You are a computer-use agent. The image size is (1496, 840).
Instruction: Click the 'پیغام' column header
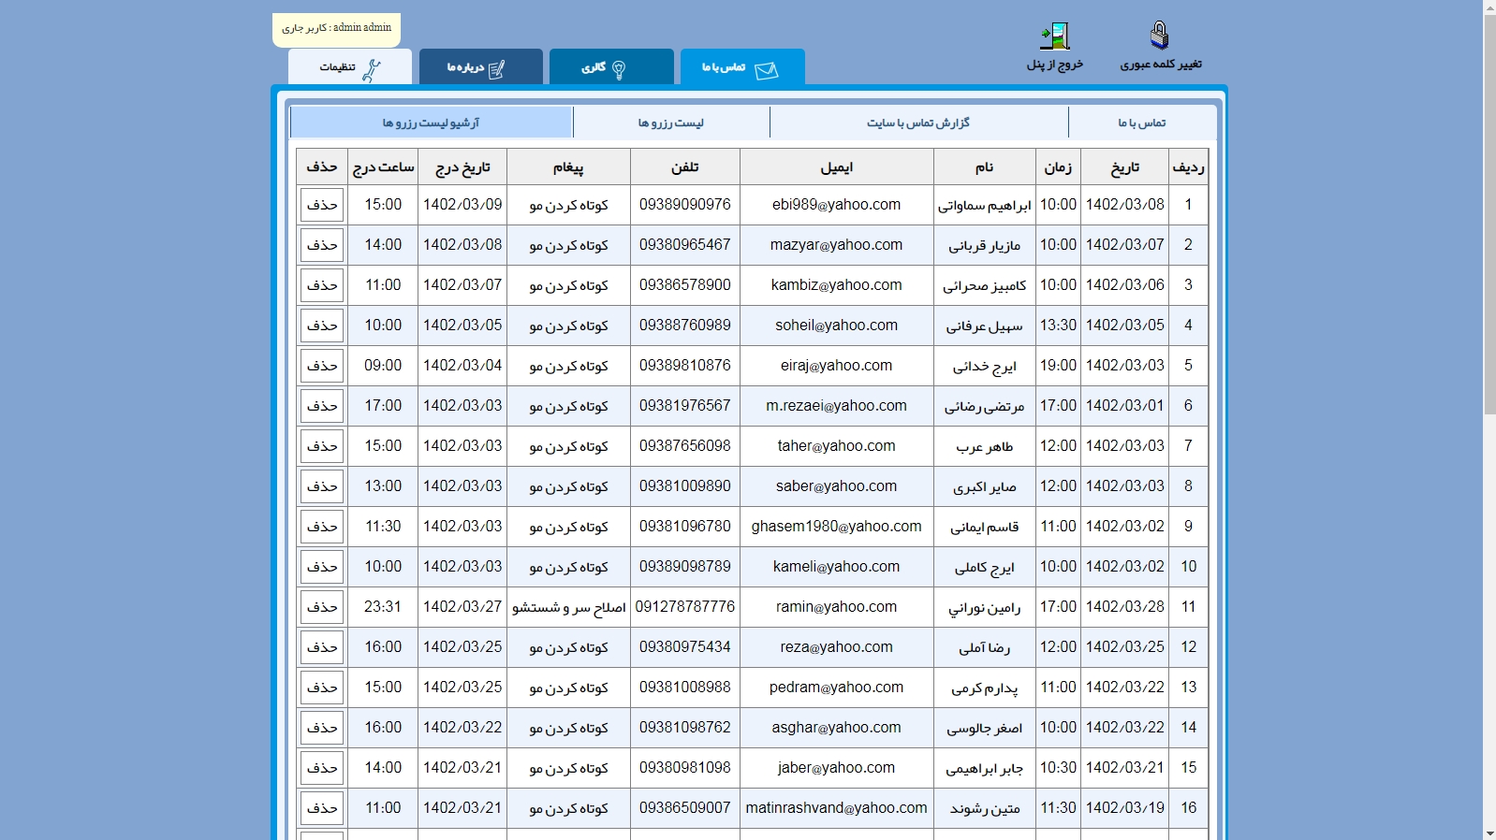[x=568, y=167]
